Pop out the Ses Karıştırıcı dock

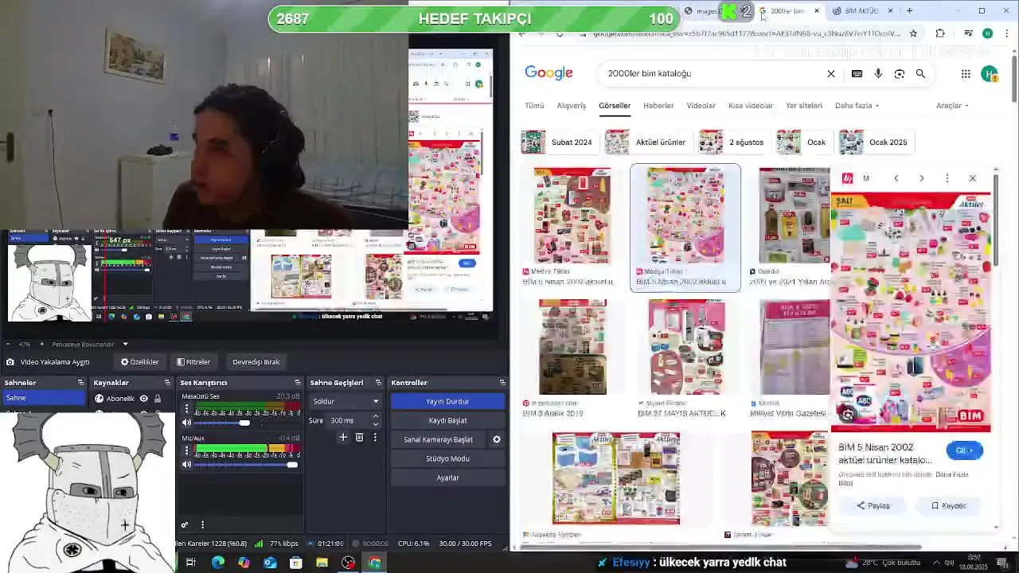(x=298, y=383)
